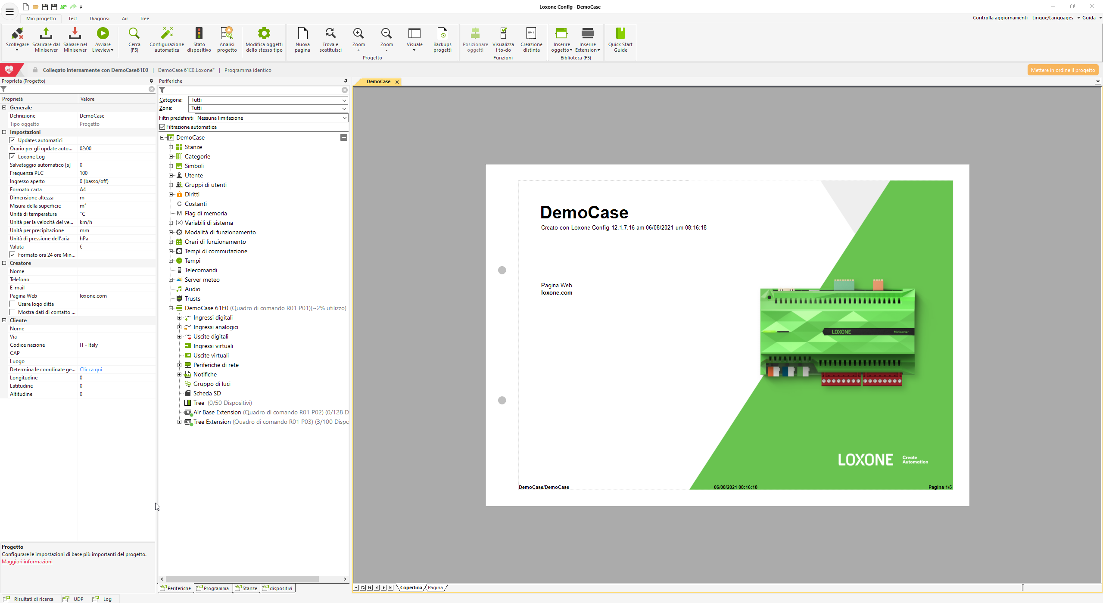Start Liveview with the green play icon
The height and width of the screenshot is (603, 1103).
coord(103,34)
